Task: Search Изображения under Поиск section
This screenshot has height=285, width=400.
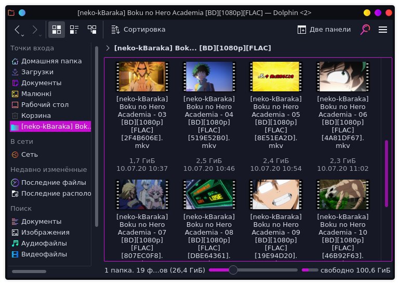Action: pos(50,233)
